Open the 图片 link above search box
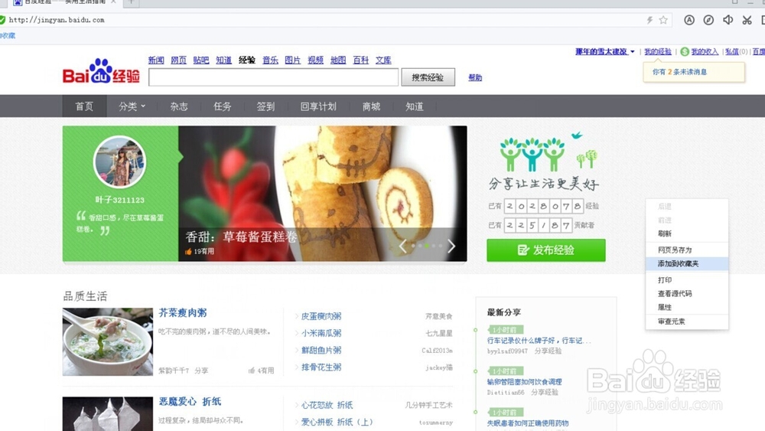 tap(293, 60)
